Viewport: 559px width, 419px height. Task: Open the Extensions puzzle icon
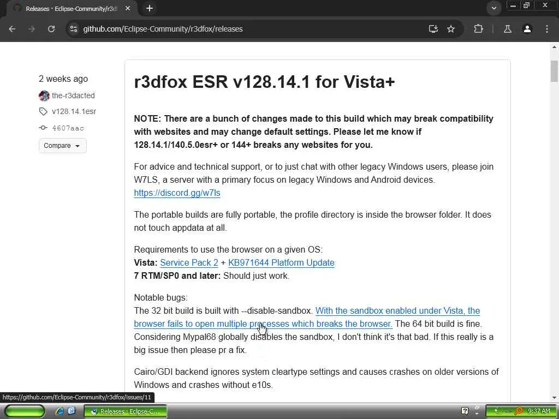point(478,29)
